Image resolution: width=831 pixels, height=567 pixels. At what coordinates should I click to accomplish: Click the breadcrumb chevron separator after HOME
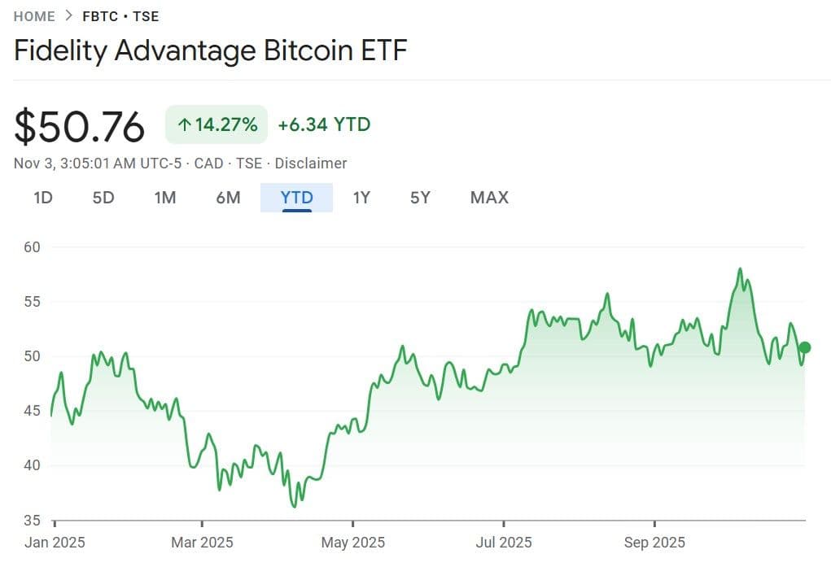pyautogui.click(x=68, y=15)
